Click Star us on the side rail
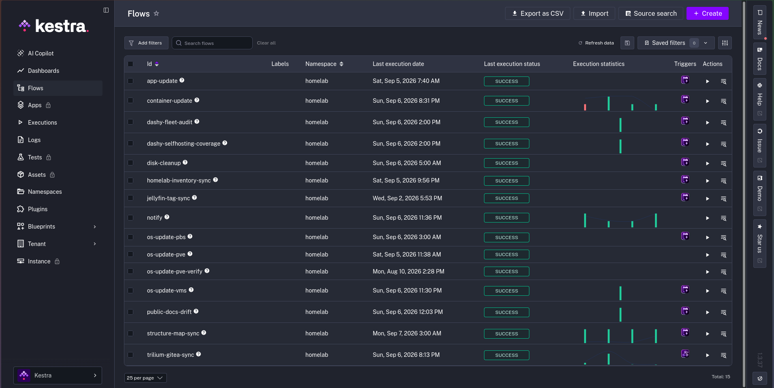This screenshot has height=388, width=774. [759, 244]
